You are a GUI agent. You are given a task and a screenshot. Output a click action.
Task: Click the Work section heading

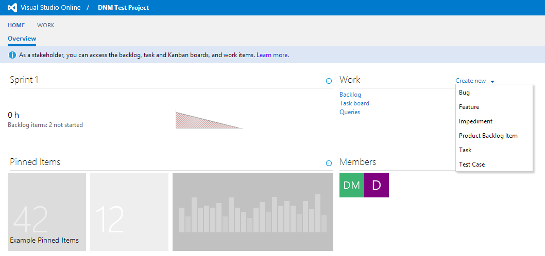(350, 80)
